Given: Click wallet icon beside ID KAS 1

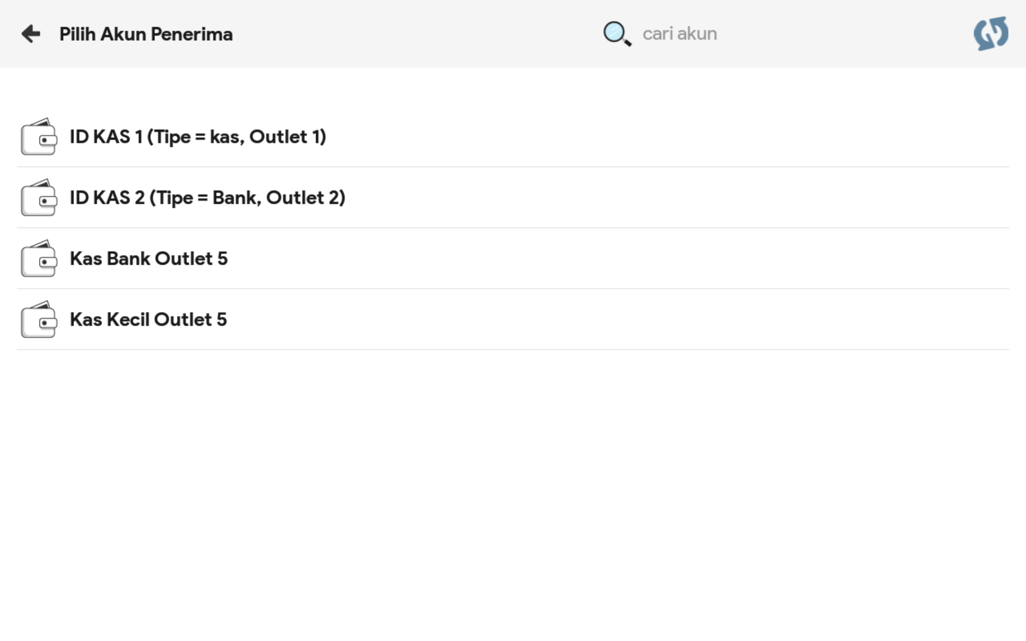Looking at the screenshot, I should click(x=38, y=137).
